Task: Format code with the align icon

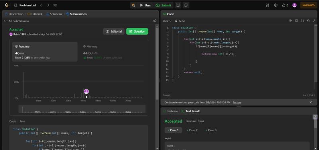Action: (291, 21)
